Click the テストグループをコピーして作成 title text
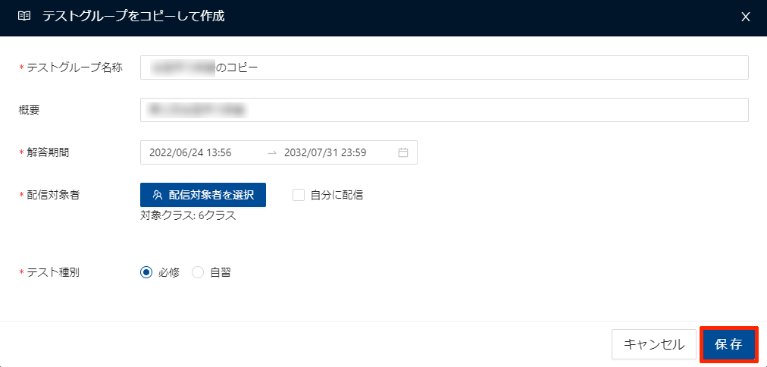Image resolution: width=767 pixels, height=367 pixels. pos(133,16)
